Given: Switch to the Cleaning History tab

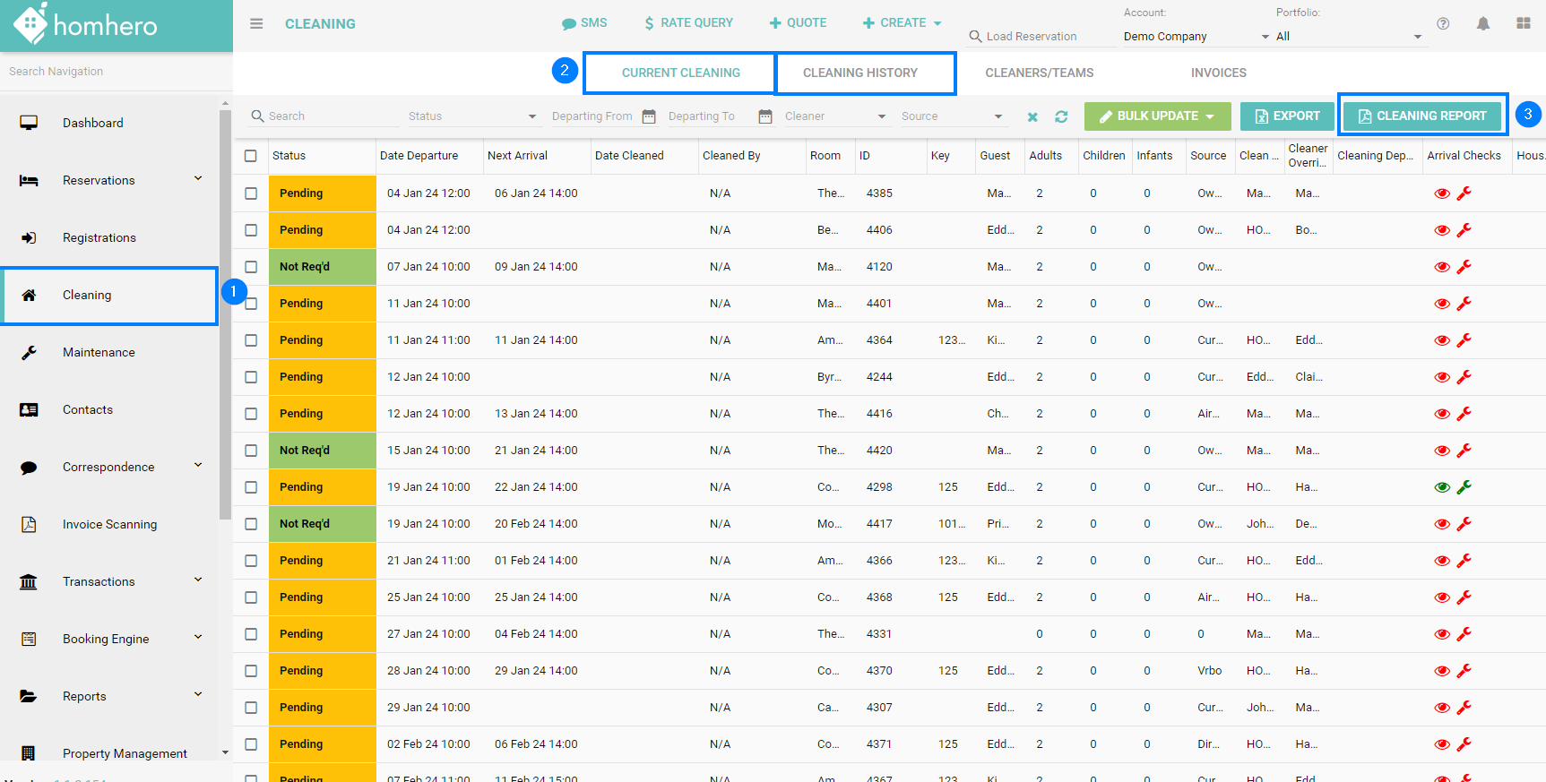Looking at the screenshot, I should [860, 73].
